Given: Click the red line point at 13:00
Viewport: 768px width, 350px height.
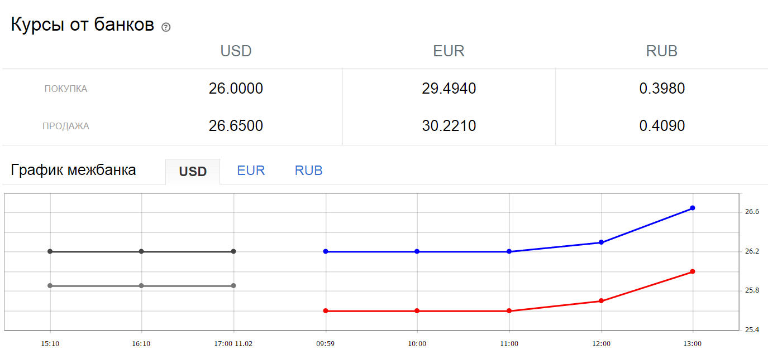Looking at the screenshot, I should (x=693, y=271).
